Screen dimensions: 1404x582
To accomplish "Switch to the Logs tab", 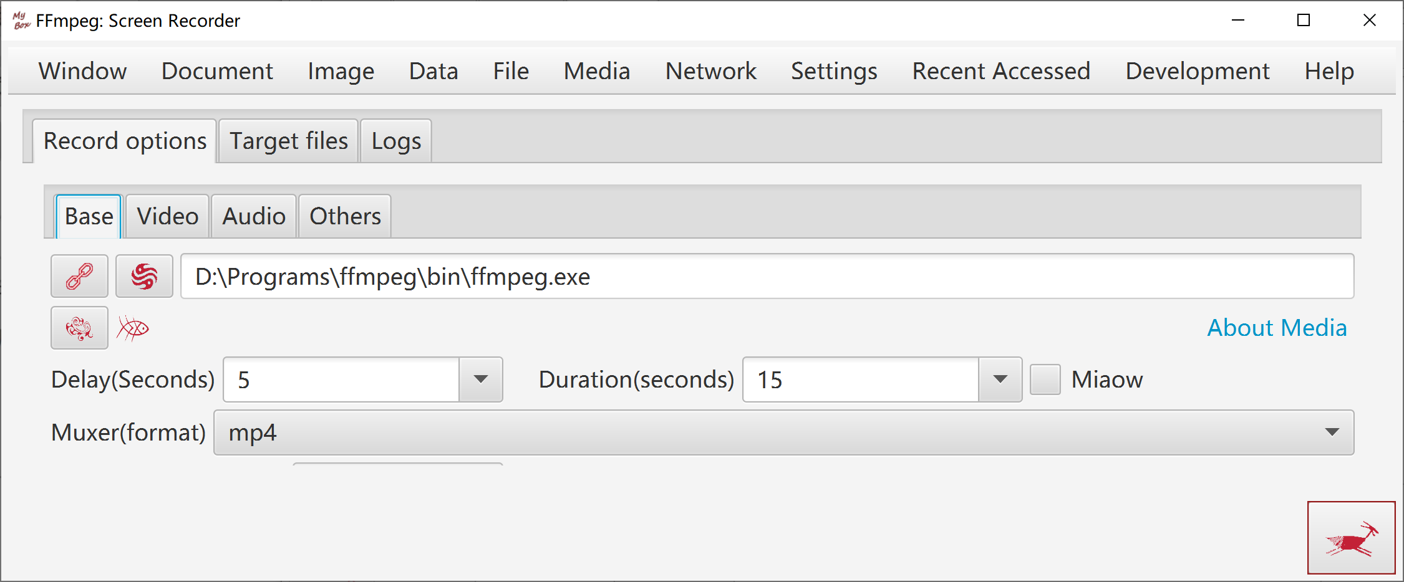I will click(x=396, y=141).
